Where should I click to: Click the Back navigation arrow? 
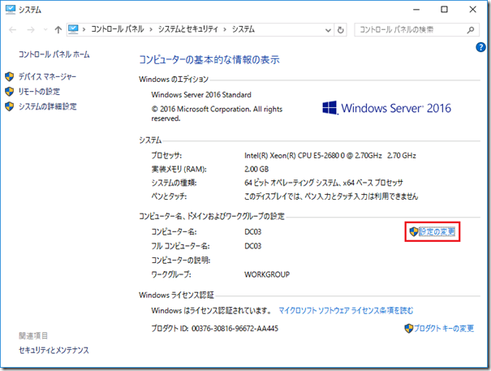click(11, 29)
